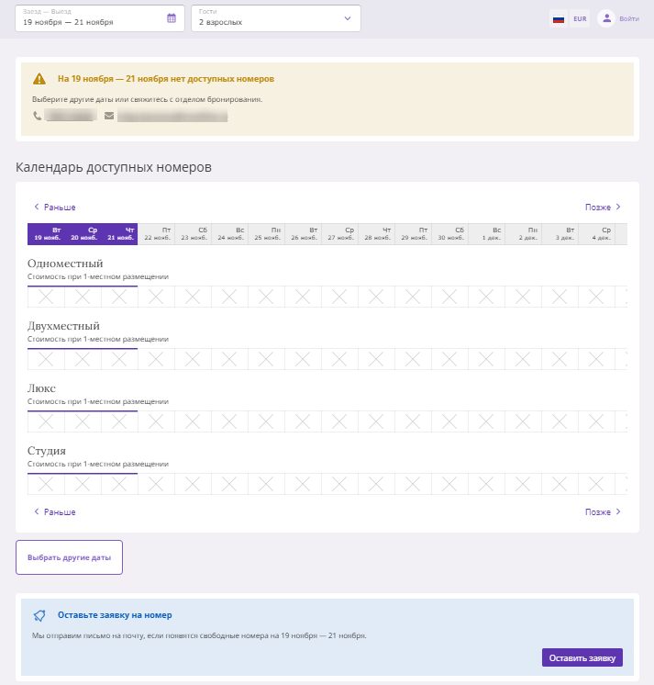
Task: Click Студия unavailable cell for 24 нояб.
Action: 229,484
